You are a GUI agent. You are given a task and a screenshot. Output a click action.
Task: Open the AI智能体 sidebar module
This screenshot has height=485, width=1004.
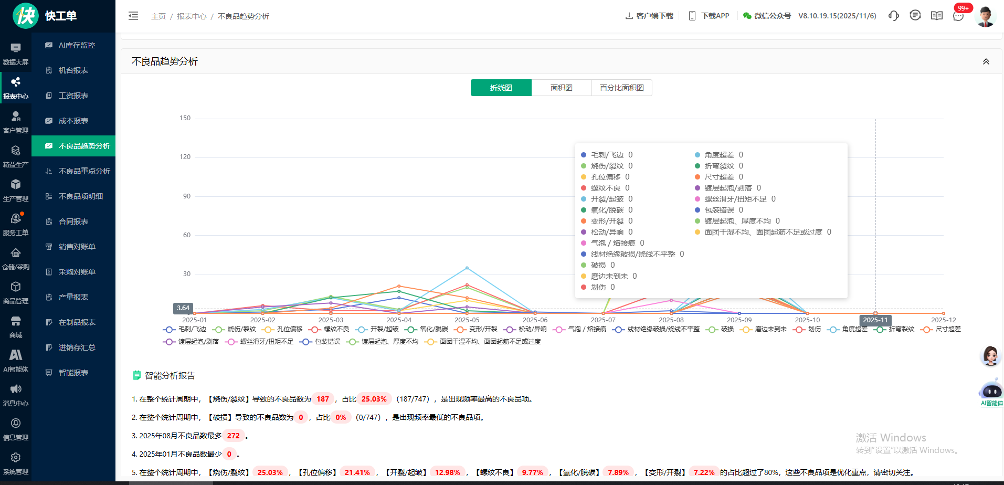(x=16, y=361)
